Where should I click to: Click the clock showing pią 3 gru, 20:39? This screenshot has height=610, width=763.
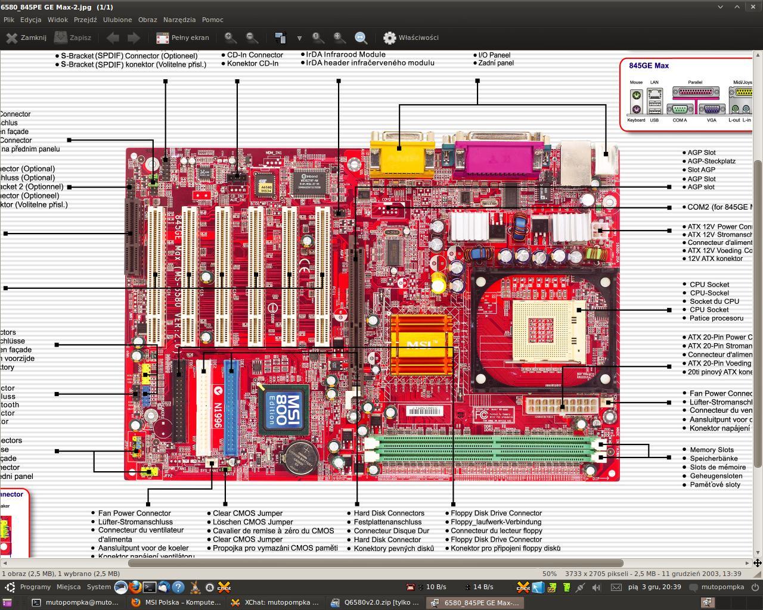pos(655,587)
